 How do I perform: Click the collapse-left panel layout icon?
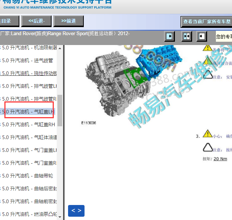coord(201,36)
